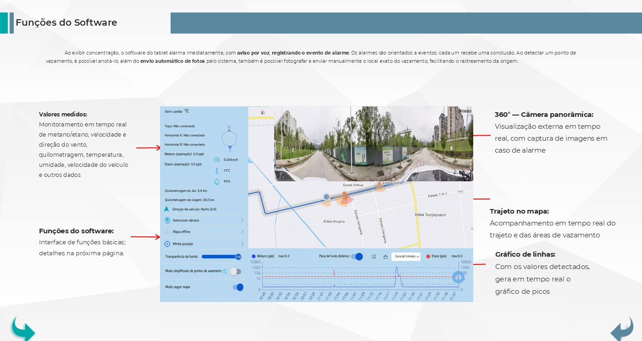Open the Curva de 5 minutos dropdown
Image resolution: width=642 pixels, height=341 pixels.
pos(406,257)
